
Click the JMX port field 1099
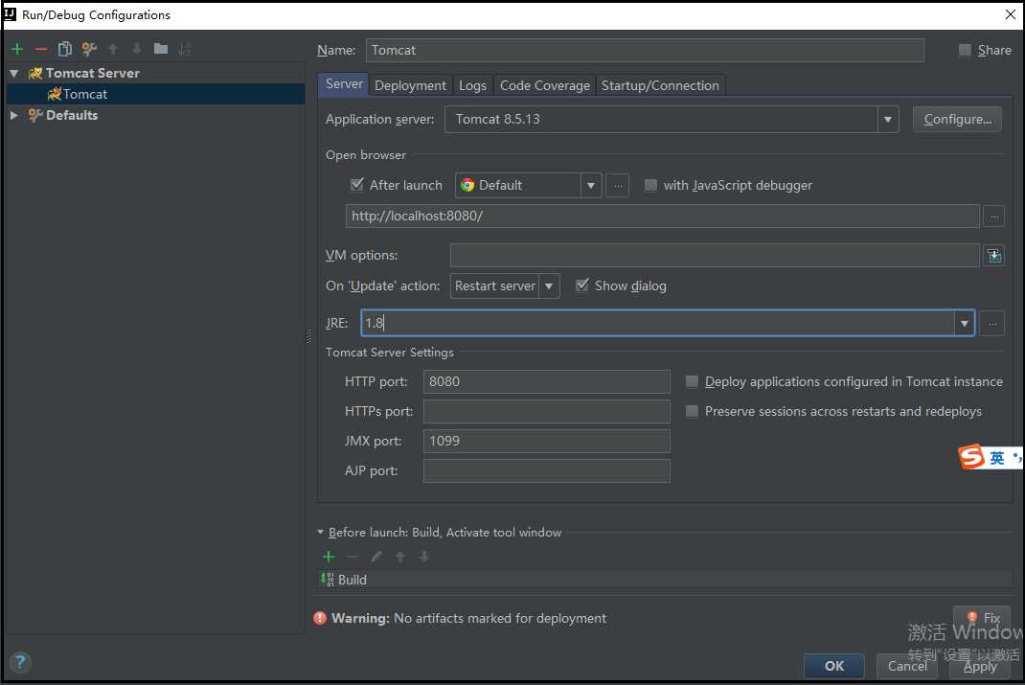click(546, 442)
